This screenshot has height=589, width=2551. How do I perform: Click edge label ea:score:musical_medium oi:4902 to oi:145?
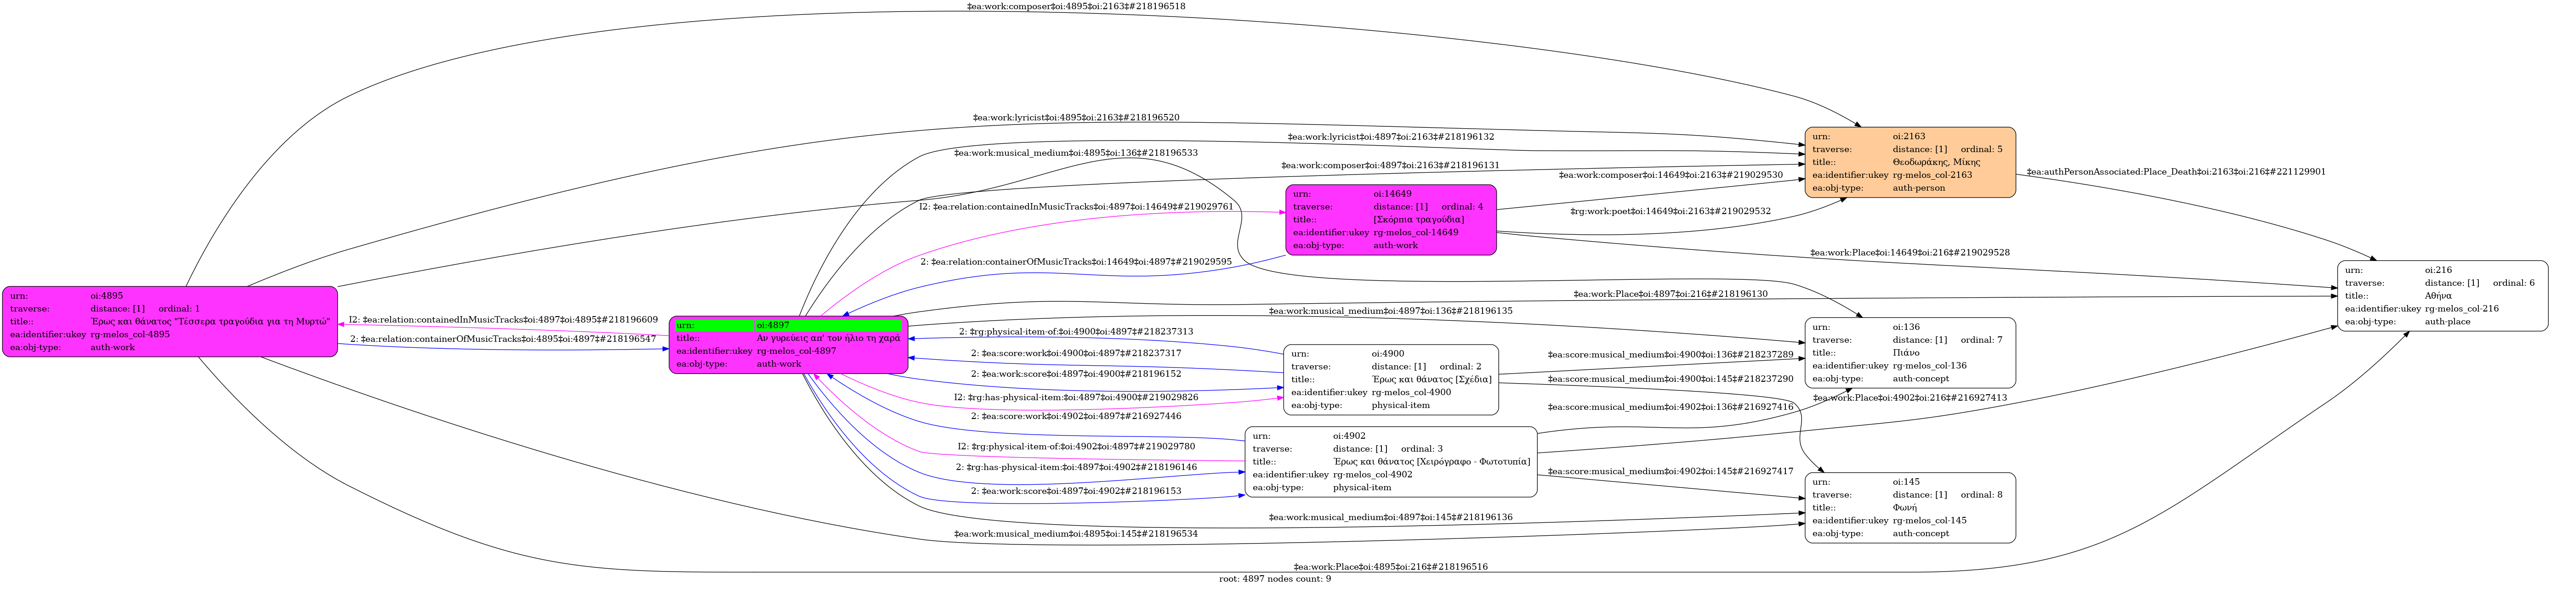pos(1670,471)
